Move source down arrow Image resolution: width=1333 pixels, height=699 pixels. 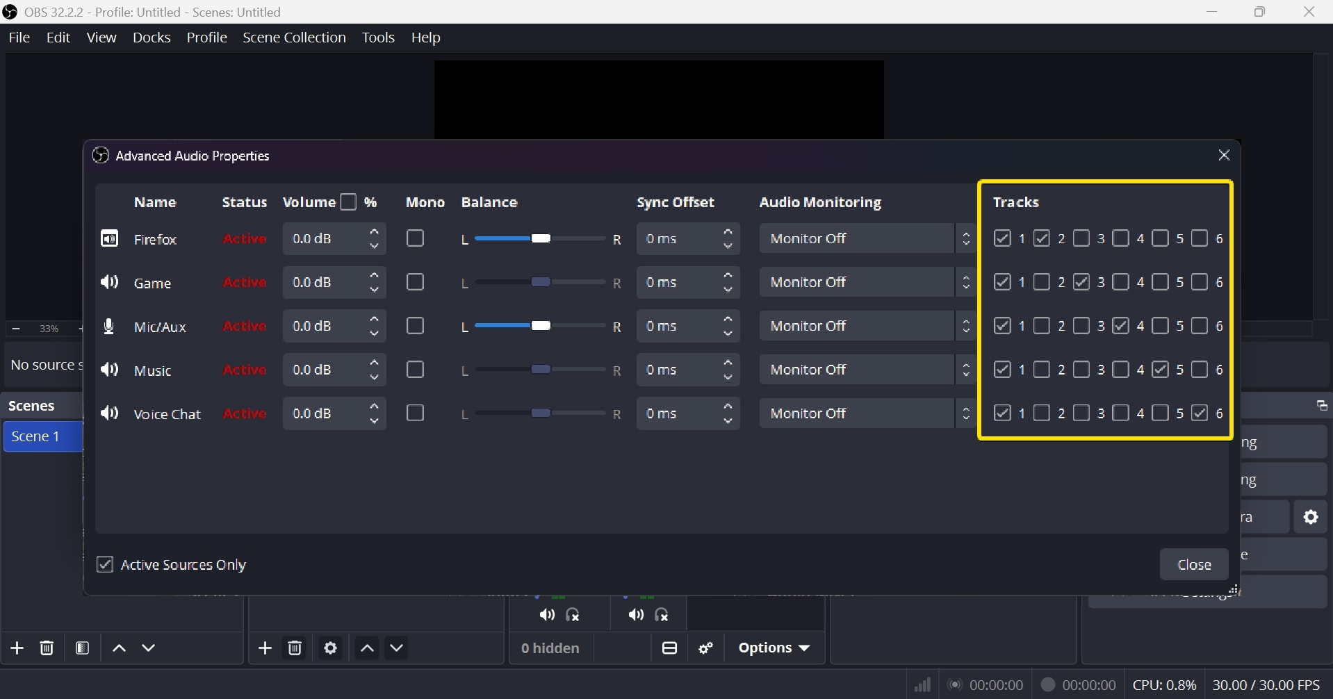398,649
